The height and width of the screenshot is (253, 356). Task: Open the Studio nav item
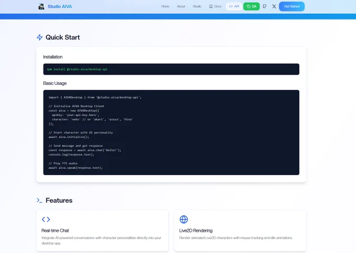[197, 6]
